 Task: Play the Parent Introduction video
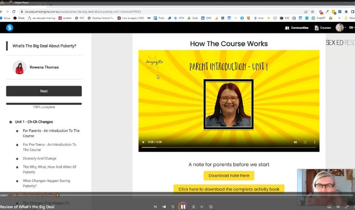(143, 142)
